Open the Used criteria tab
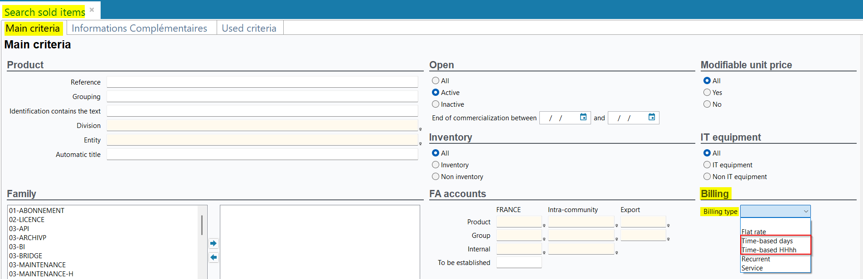 pyautogui.click(x=249, y=28)
